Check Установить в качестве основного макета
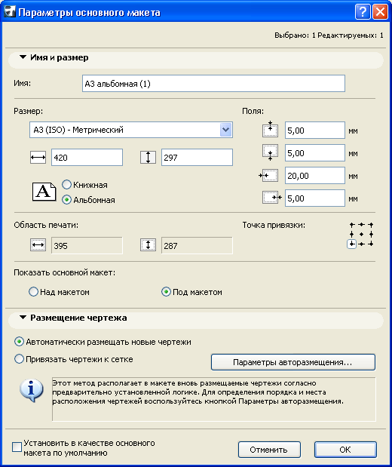Viewport: 392px width, 467px height. (x=17, y=447)
